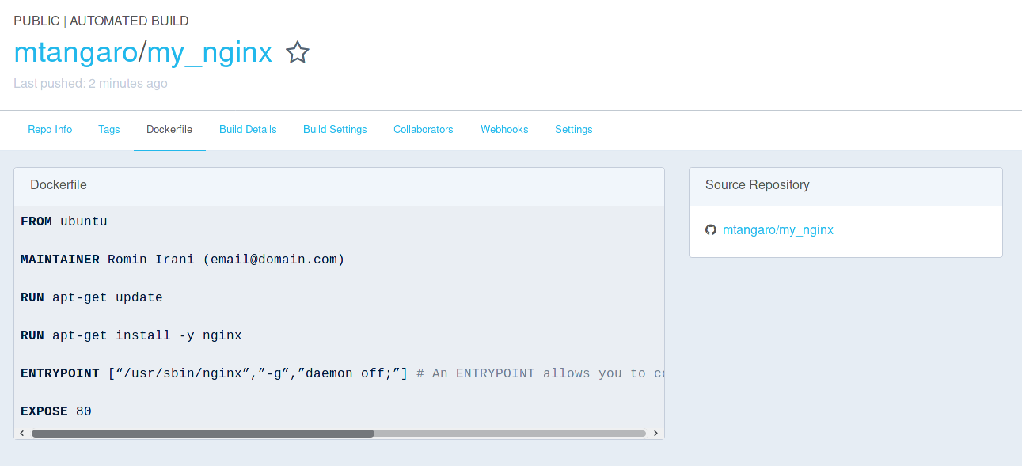Open the repository Settings tab

click(x=573, y=129)
